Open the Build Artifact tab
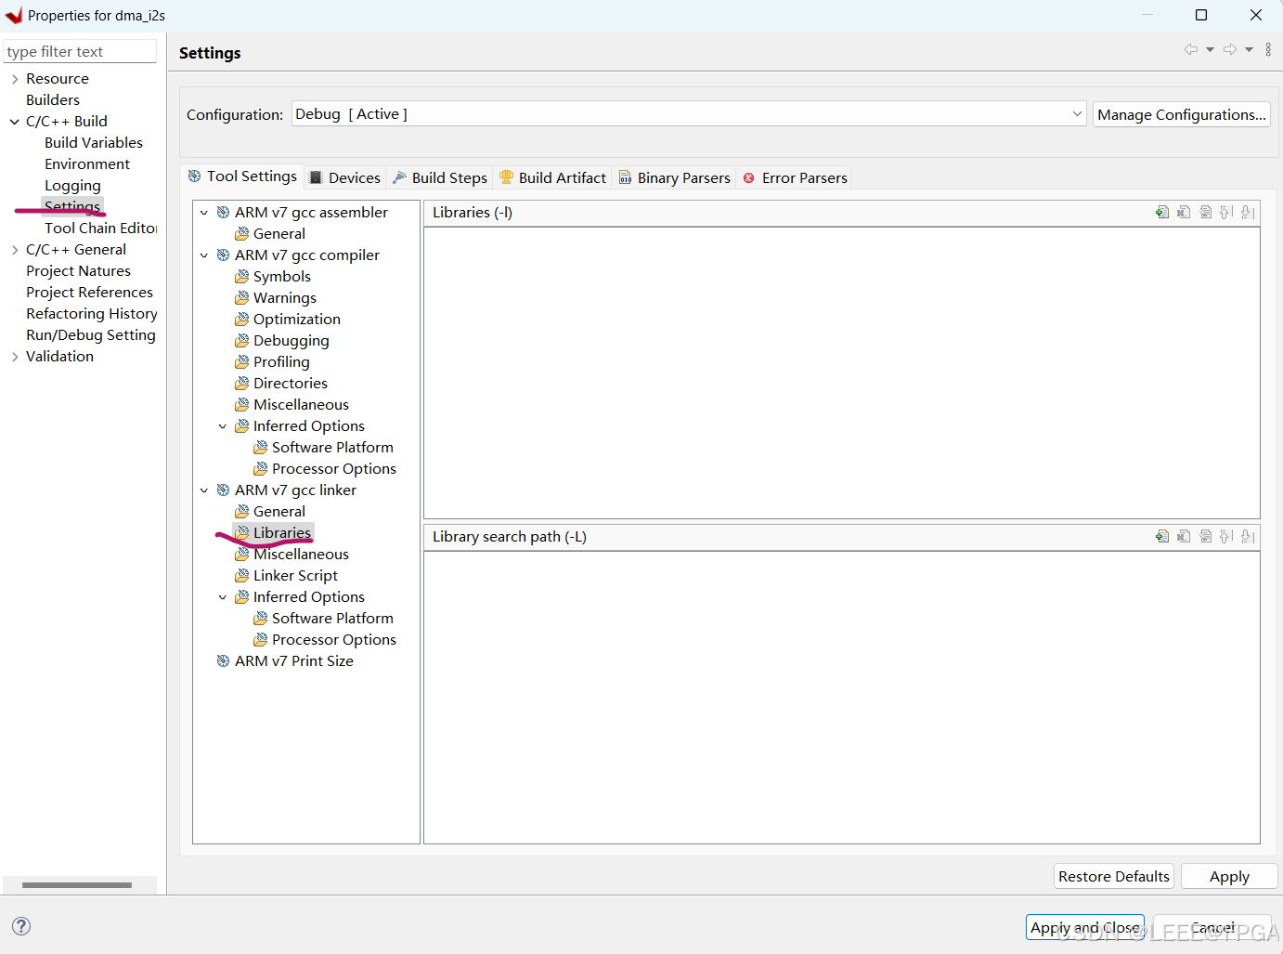The width and height of the screenshot is (1283, 954). pyautogui.click(x=552, y=177)
